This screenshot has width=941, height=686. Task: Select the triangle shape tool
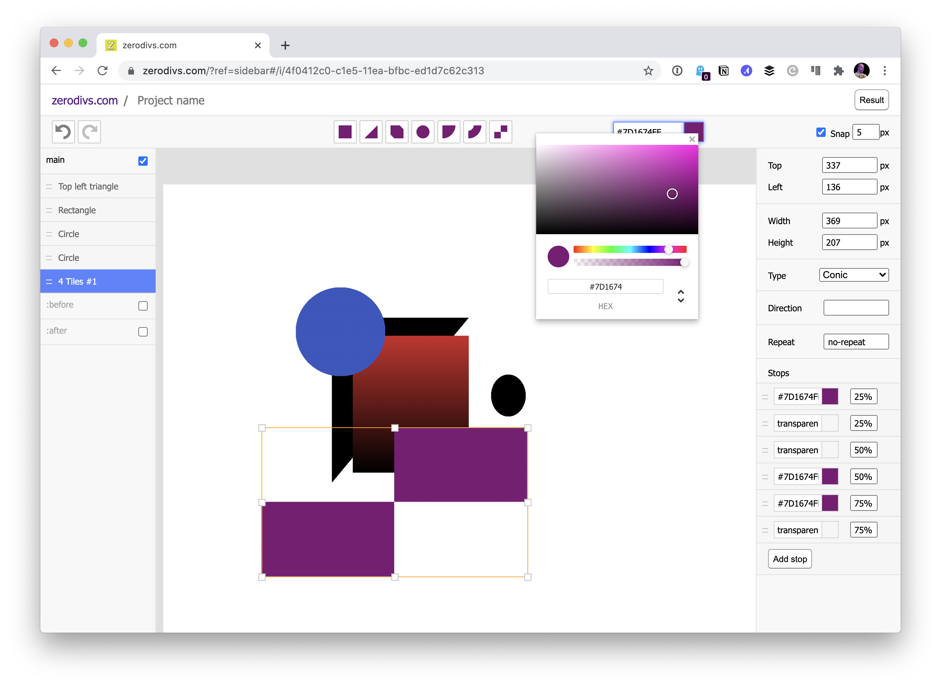(x=371, y=132)
